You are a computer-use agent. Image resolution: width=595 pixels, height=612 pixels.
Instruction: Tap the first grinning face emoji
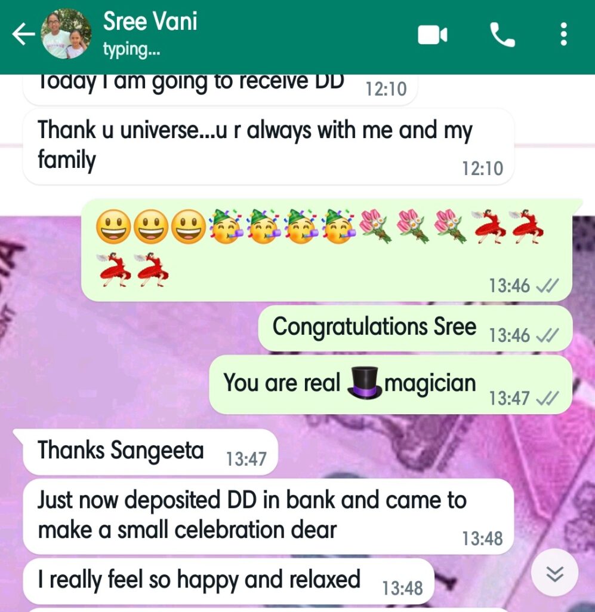[x=113, y=227]
